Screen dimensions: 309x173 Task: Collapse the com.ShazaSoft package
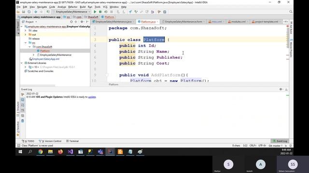29,47
